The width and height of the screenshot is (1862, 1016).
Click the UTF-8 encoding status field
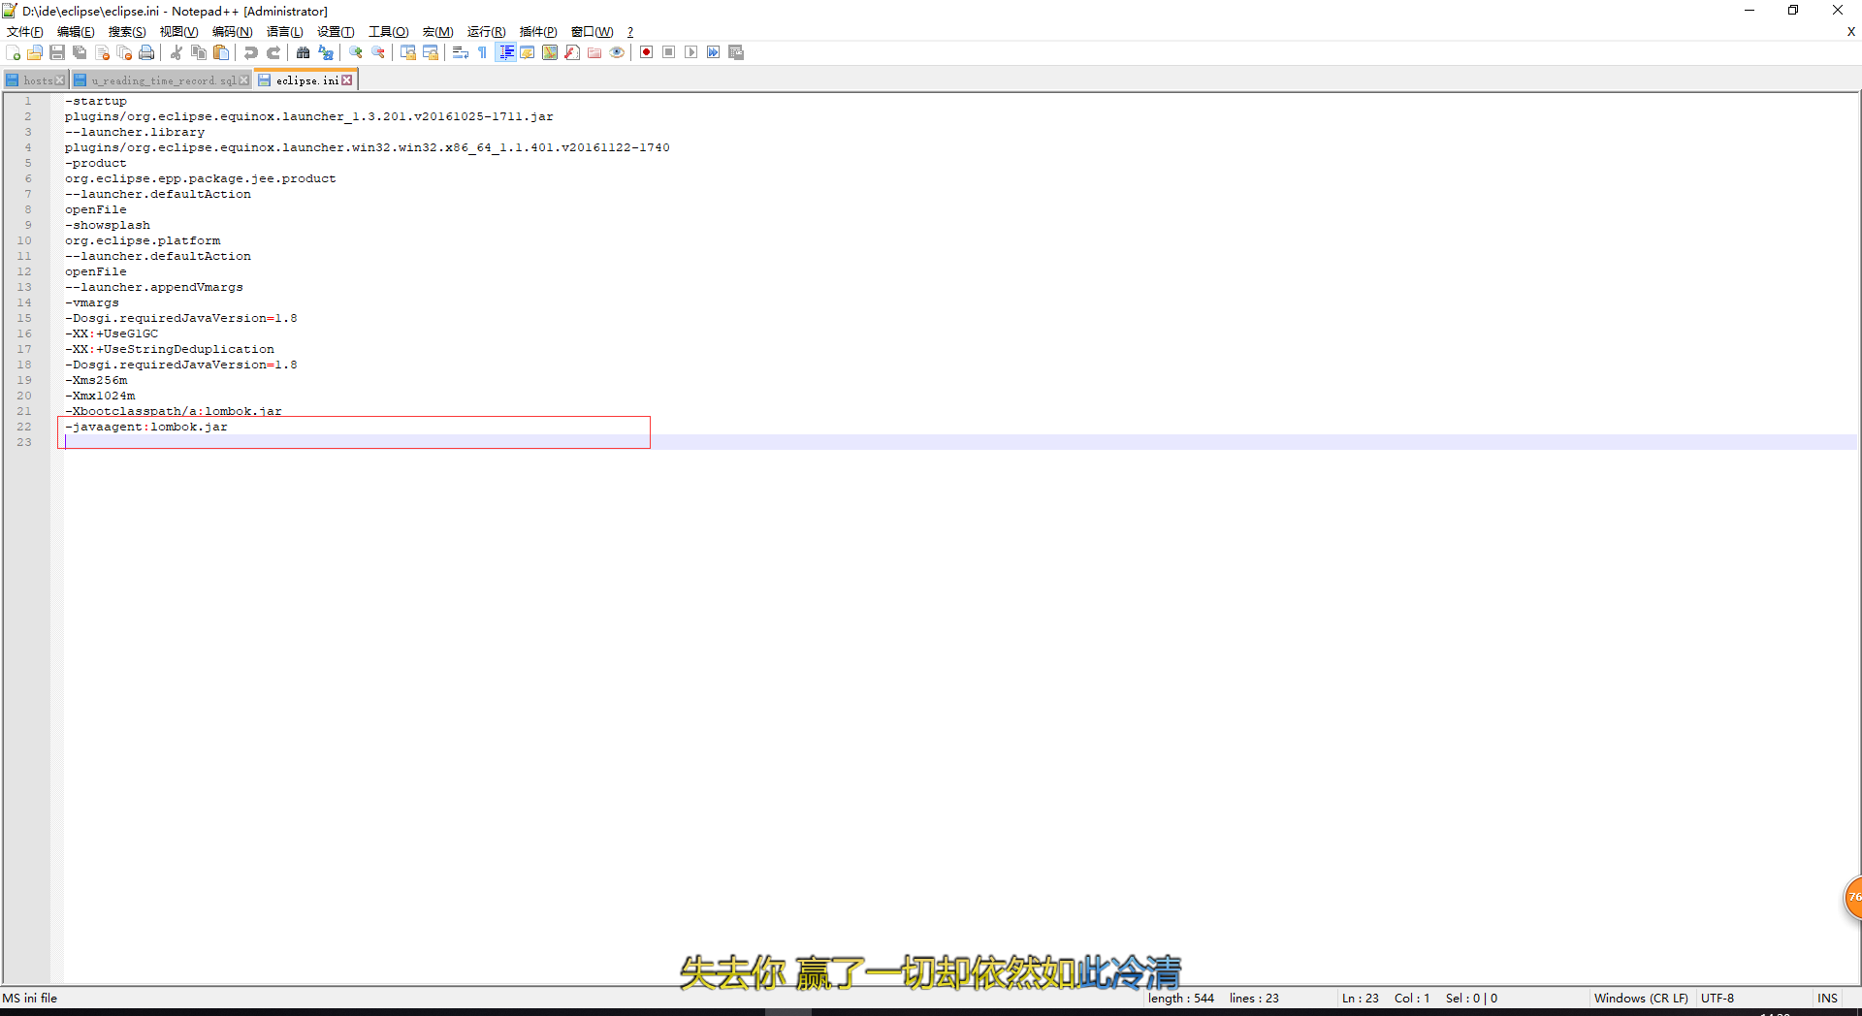(x=1718, y=998)
